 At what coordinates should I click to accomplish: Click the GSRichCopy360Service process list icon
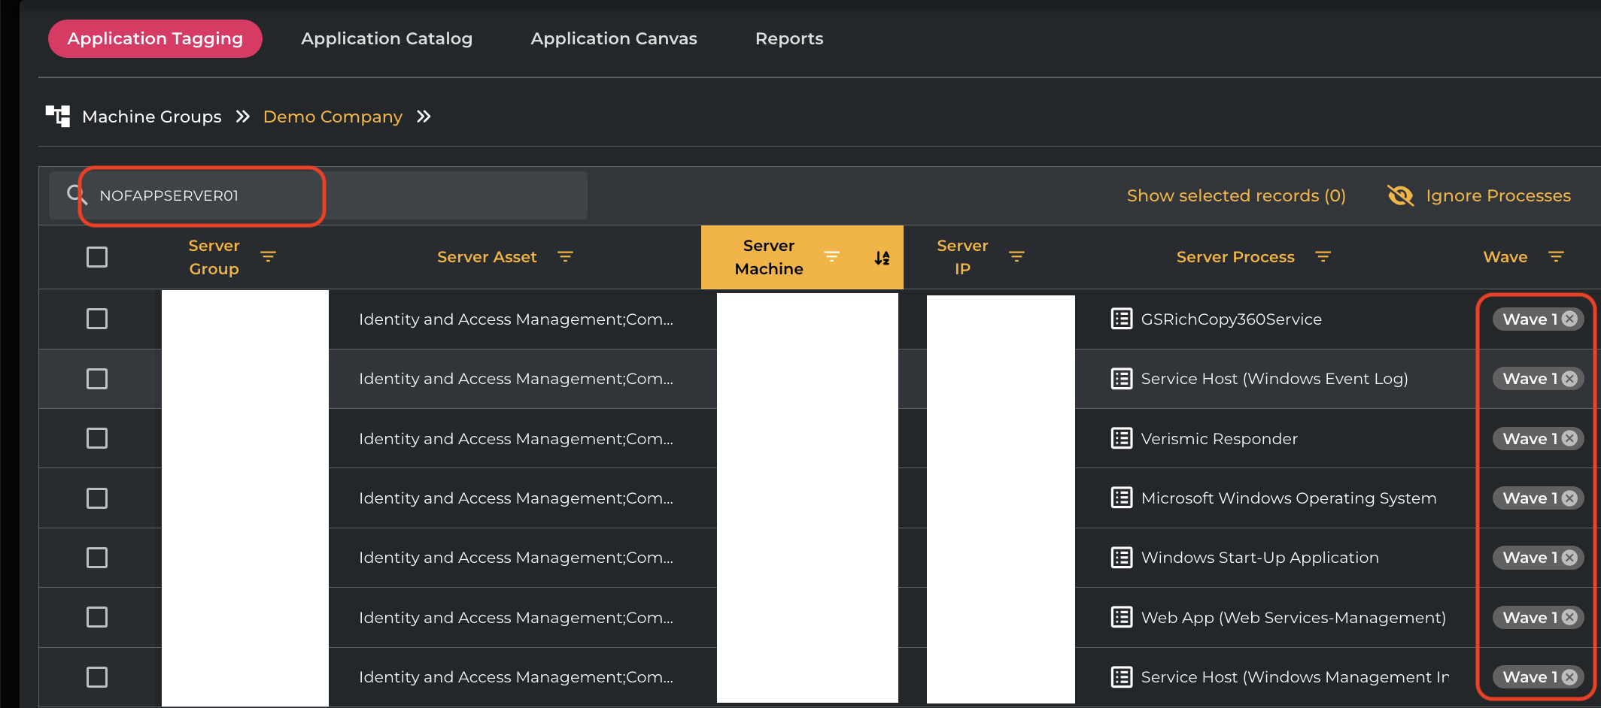pyautogui.click(x=1121, y=319)
